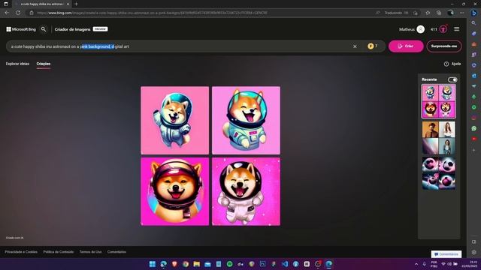The height and width of the screenshot is (270, 481).
Task: Open Photoshop from the taskbar
Action: pyautogui.click(x=262, y=264)
